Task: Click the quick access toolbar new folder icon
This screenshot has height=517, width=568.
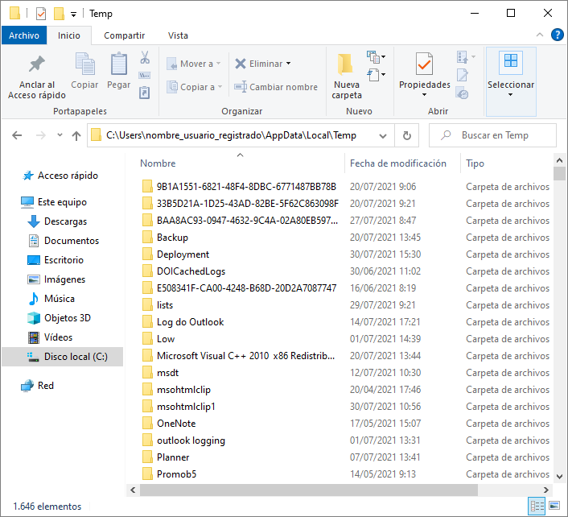Action: click(x=59, y=14)
